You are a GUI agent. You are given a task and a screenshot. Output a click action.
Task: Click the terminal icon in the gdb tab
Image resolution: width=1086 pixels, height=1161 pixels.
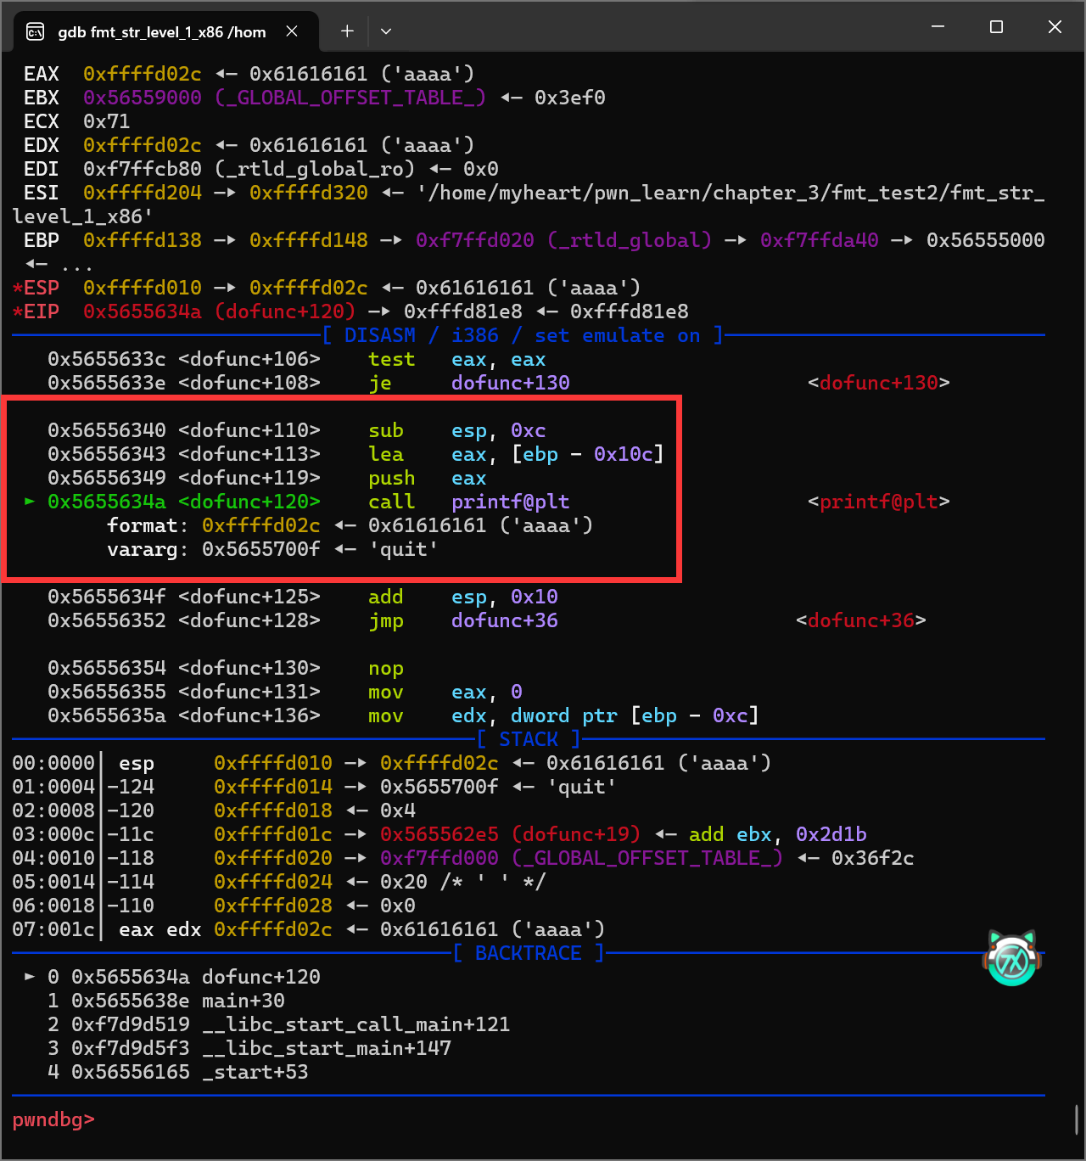pyautogui.click(x=36, y=32)
